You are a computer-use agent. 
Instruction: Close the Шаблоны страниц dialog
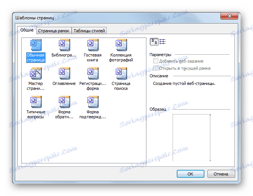(229, 16)
